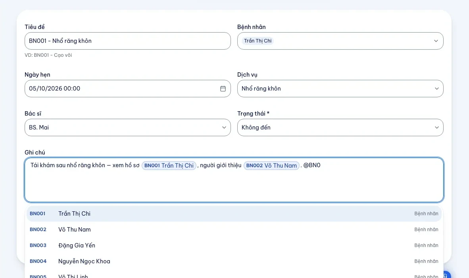The width and height of the screenshot is (469, 278).
Task: Click the 'Ghi chú' field label
Action: coord(35,153)
